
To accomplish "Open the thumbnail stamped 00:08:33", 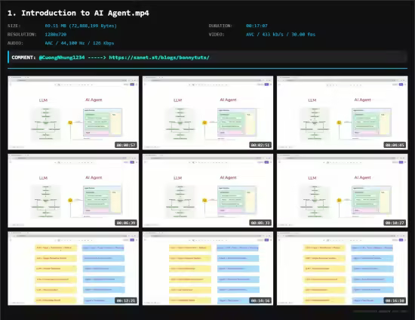I will pyautogui.click(x=207, y=191).
